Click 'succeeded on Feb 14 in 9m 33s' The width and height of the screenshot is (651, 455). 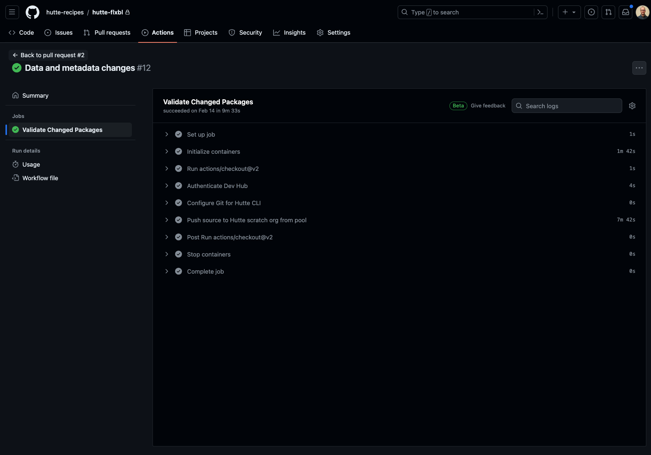click(x=202, y=111)
